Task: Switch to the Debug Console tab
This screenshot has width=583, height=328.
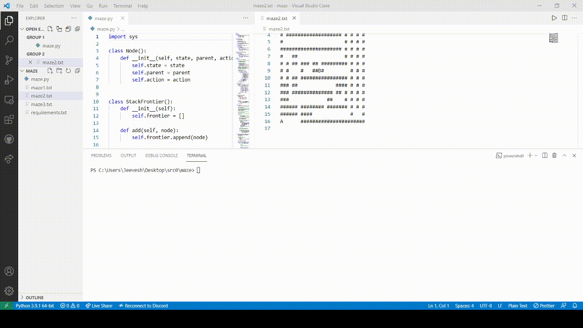Action: 162,155
